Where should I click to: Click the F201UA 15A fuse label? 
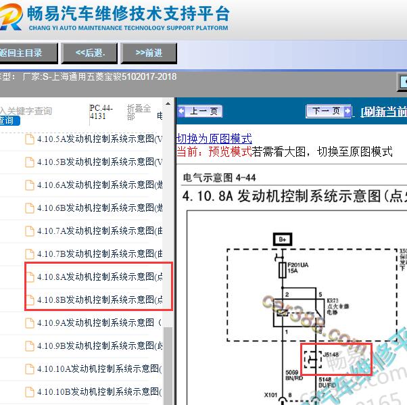tap(298, 268)
